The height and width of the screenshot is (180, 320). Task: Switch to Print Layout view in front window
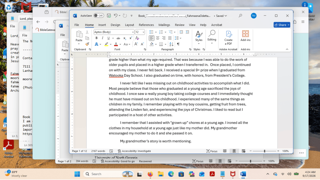[x=234, y=151]
